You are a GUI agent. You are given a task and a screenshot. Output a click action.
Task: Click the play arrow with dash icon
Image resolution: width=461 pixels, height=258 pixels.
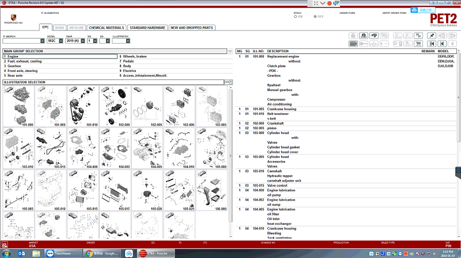coord(384,44)
